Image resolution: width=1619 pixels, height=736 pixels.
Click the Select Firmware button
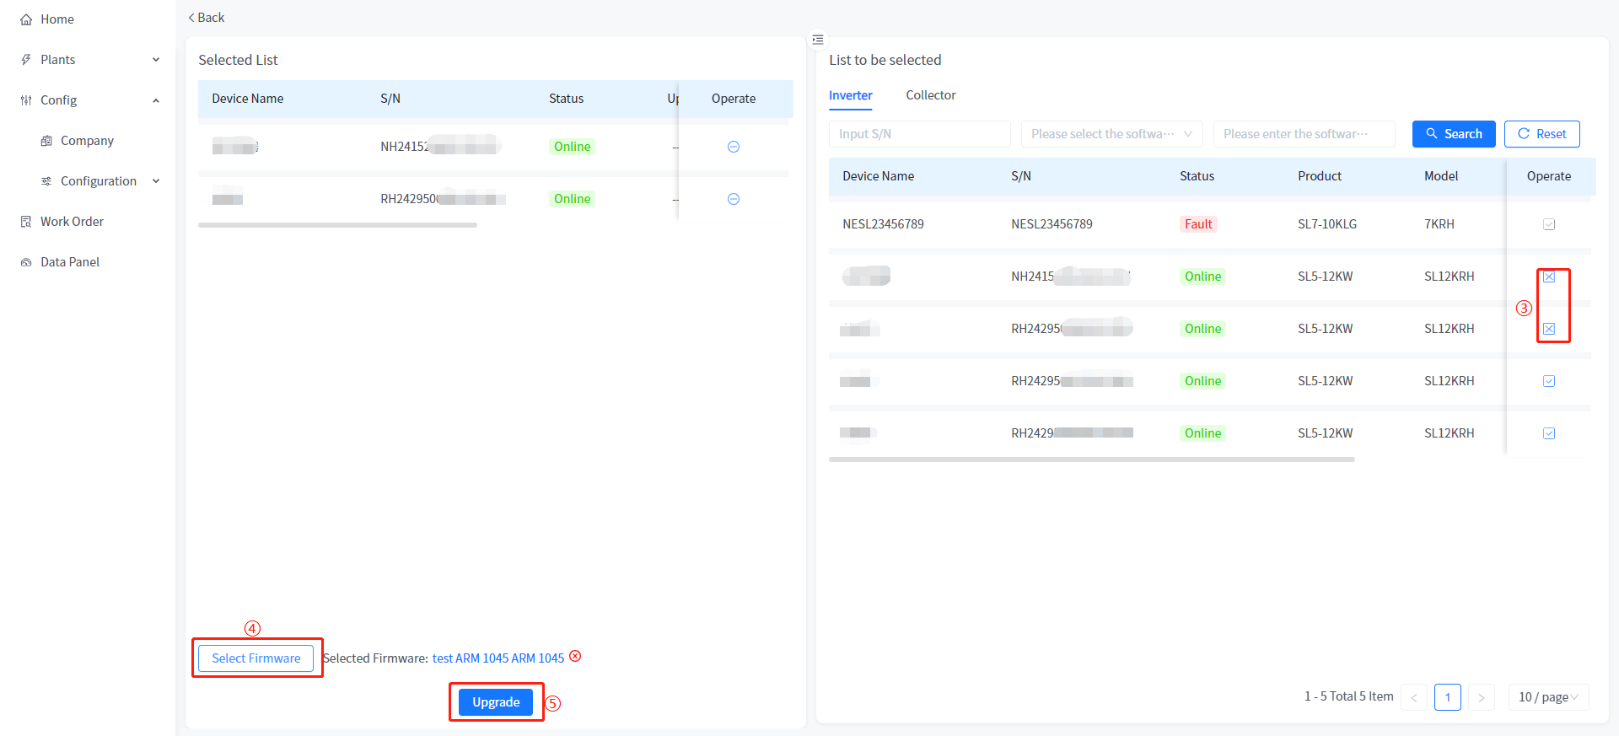point(255,658)
